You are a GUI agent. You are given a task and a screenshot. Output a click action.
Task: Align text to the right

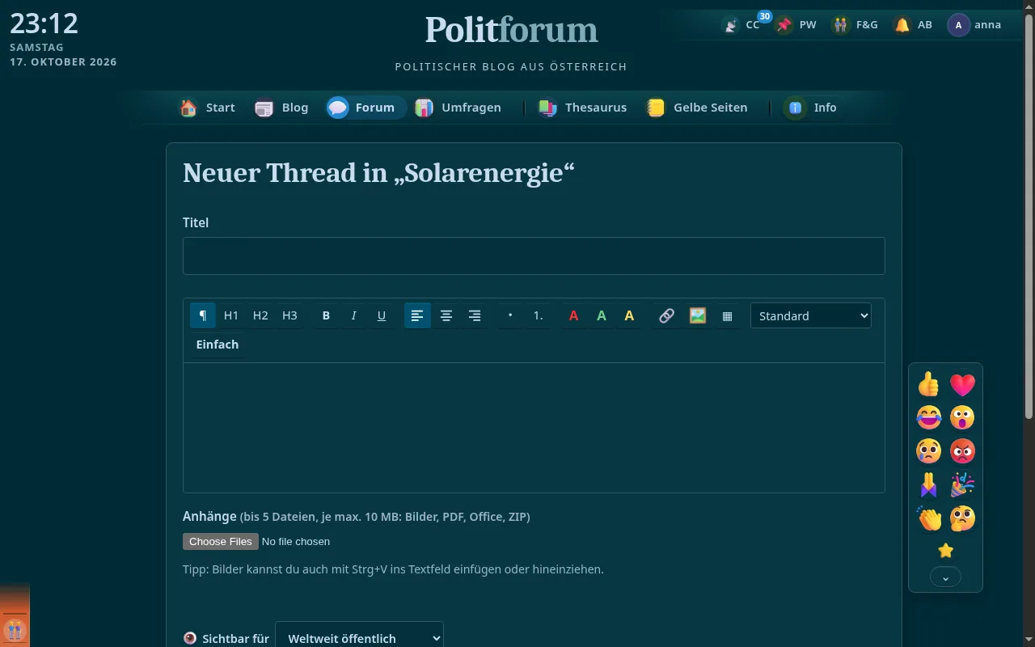pyautogui.click(x=475, y=315)
